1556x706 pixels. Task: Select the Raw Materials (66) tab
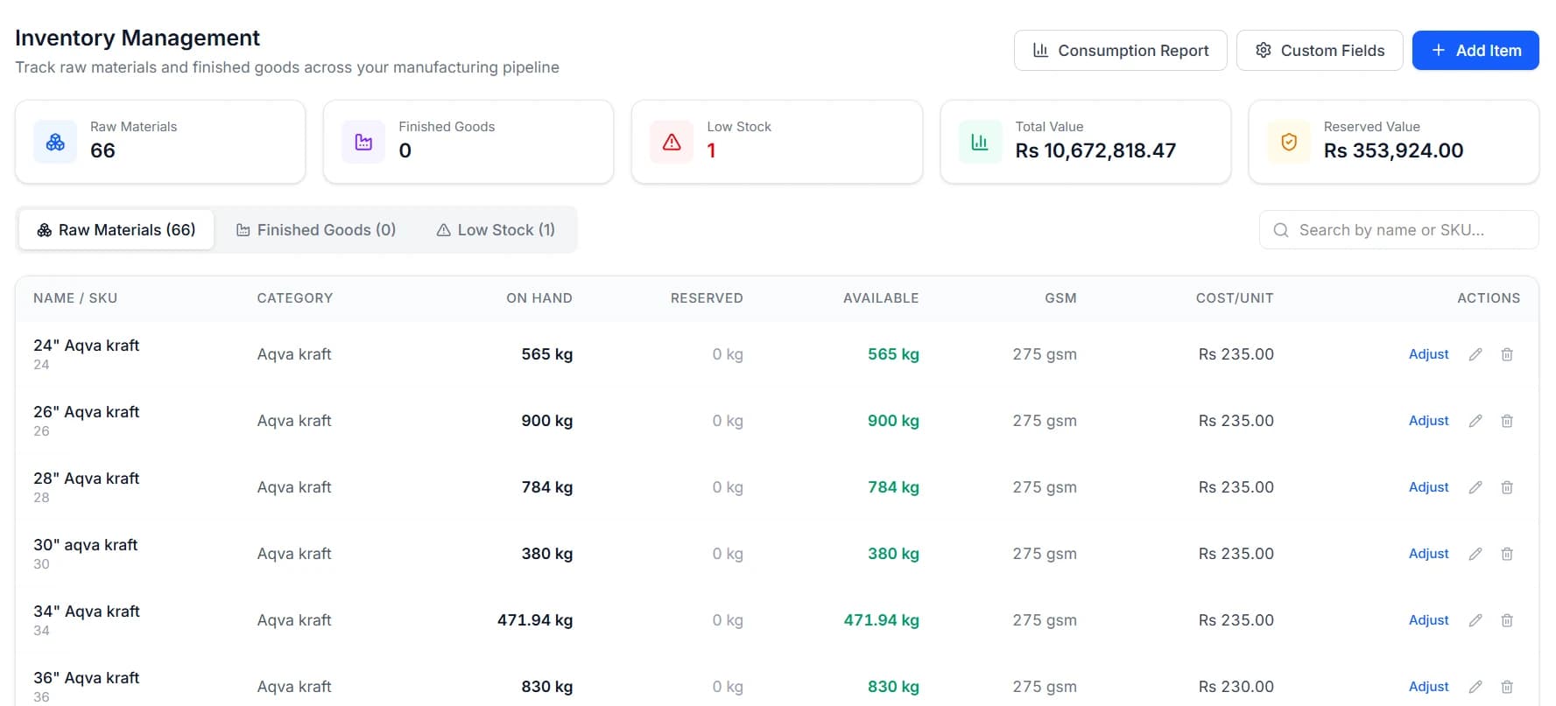coord(116,230)
